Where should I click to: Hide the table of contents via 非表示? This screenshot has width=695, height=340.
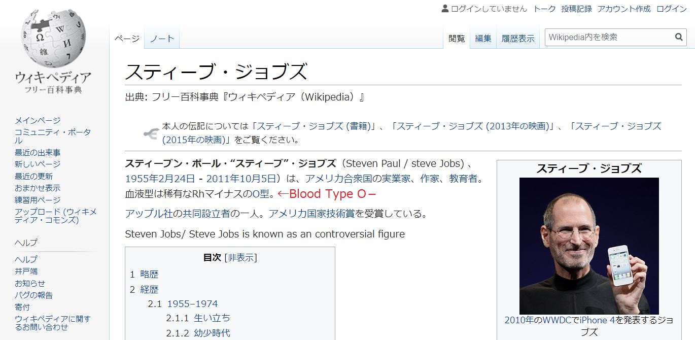coord(240,257)
